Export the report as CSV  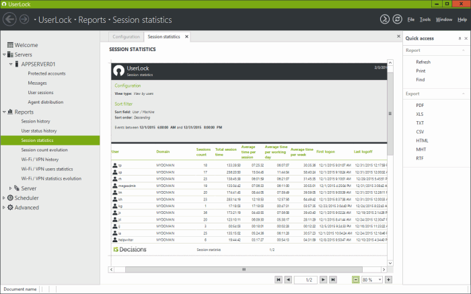click(420, 132)
